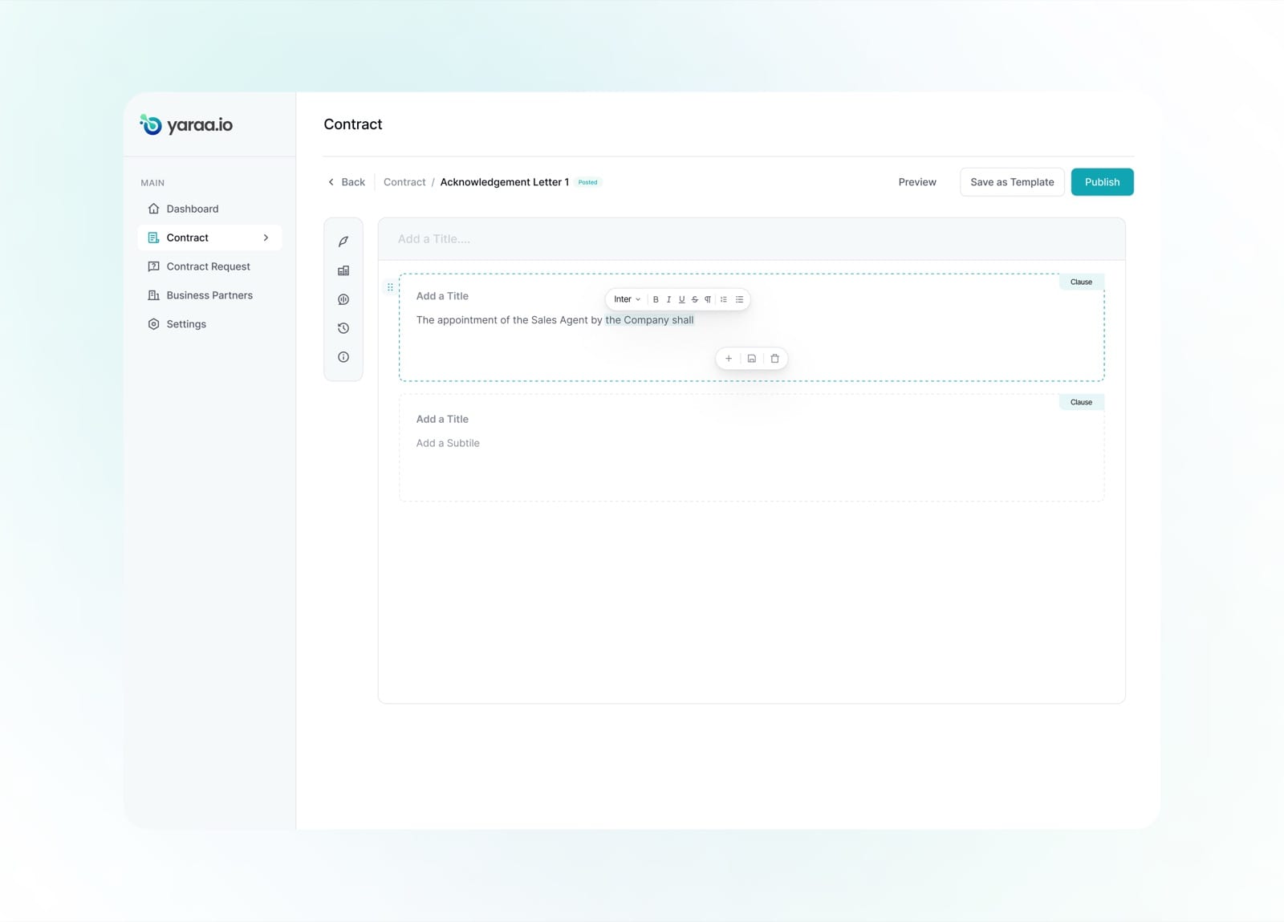Click the Contract breadcrumb link
Screen dimensions: 1284x922
[404, 182]
